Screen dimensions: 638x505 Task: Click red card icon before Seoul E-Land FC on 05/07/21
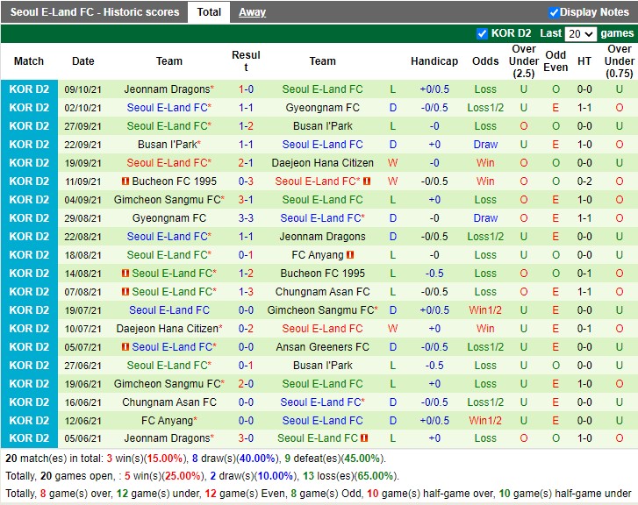(126, 347)
